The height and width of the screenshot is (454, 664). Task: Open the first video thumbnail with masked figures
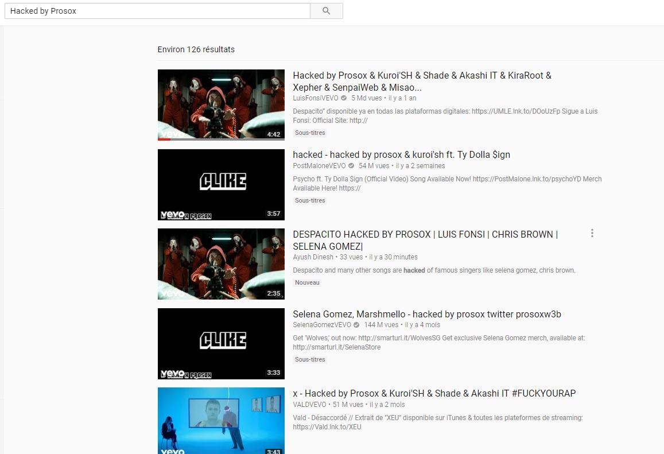tap(221, 104)
